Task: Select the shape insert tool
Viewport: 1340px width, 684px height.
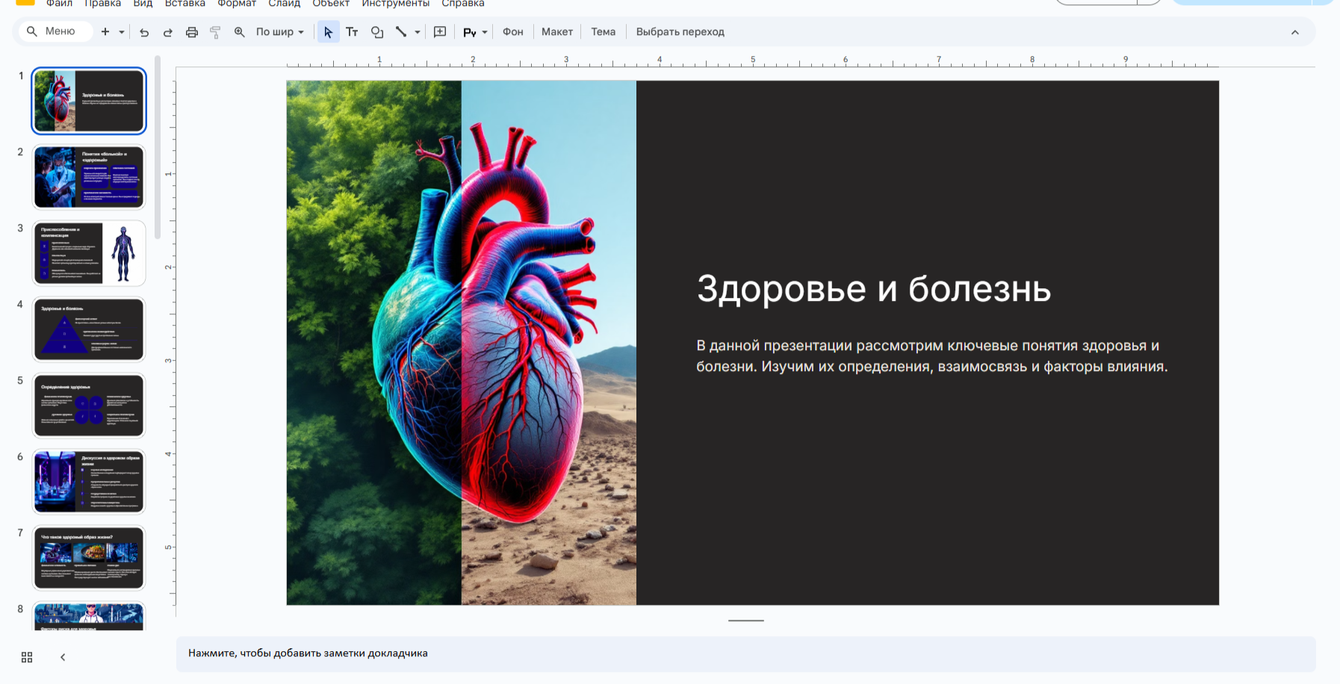Action: click(x=377, y=32)
